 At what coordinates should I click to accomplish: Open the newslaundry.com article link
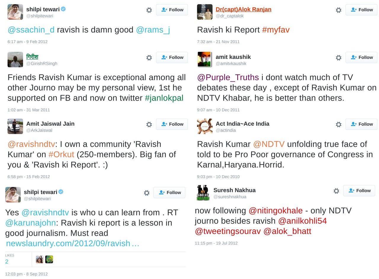(73, 243)
